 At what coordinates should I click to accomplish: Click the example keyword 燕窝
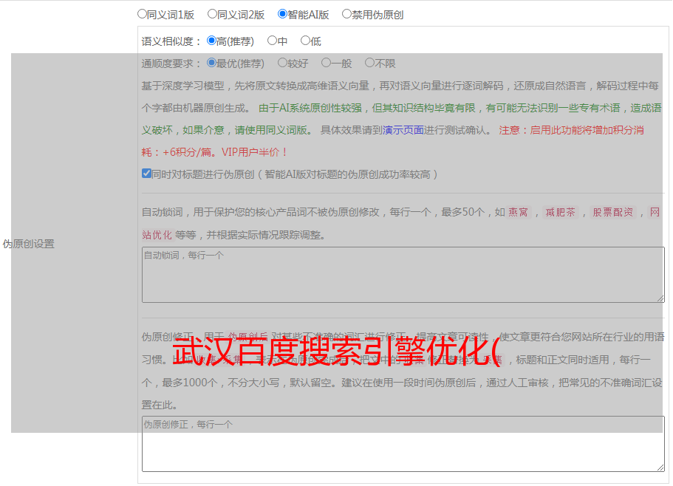click(x=518, y=212)
